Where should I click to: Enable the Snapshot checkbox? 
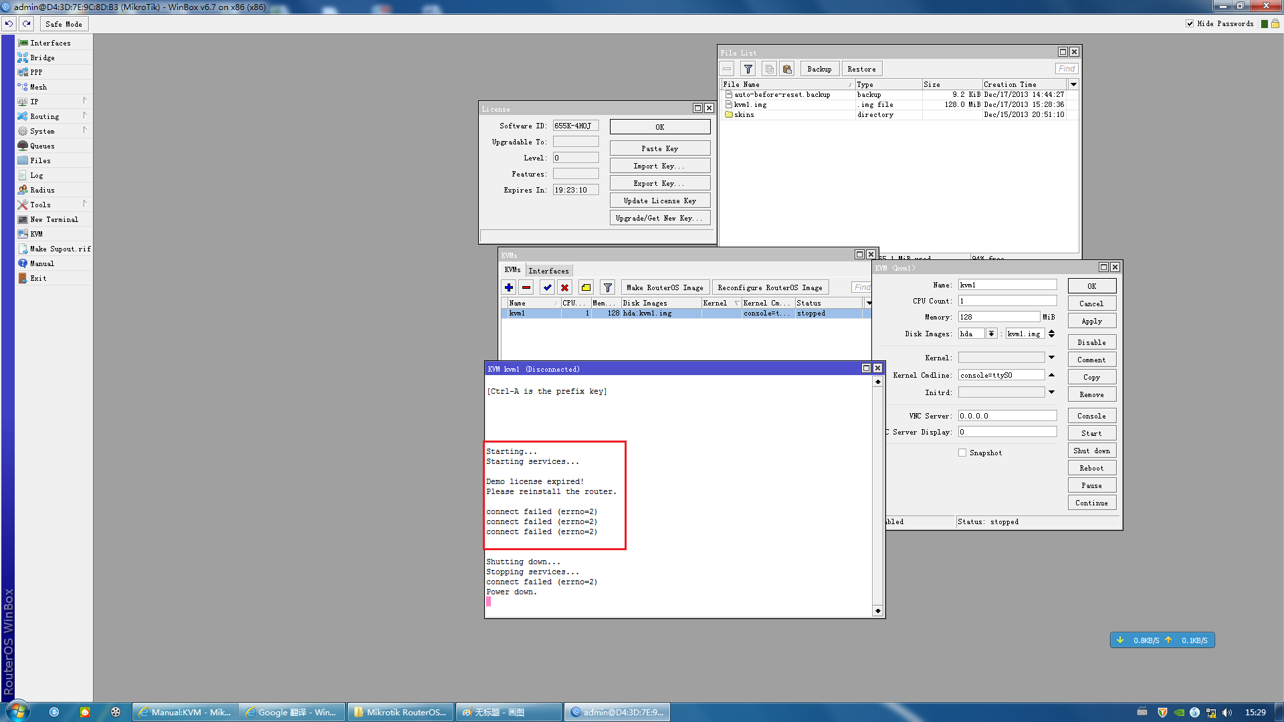coord(962,453)
